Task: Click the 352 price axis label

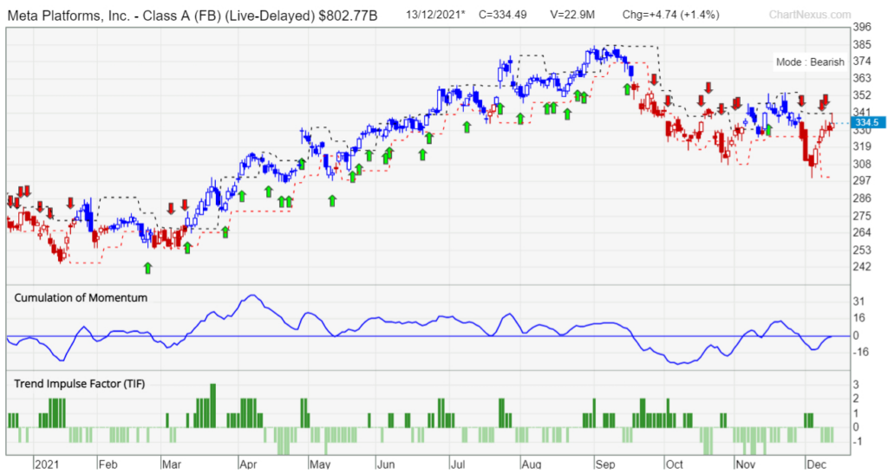Action: point(861,95)
